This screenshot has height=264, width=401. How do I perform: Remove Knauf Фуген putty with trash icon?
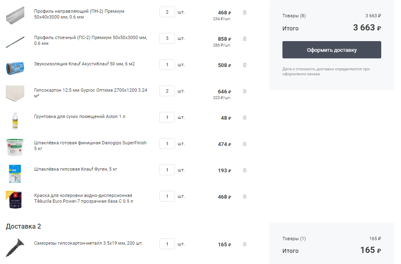pos(245,170)
